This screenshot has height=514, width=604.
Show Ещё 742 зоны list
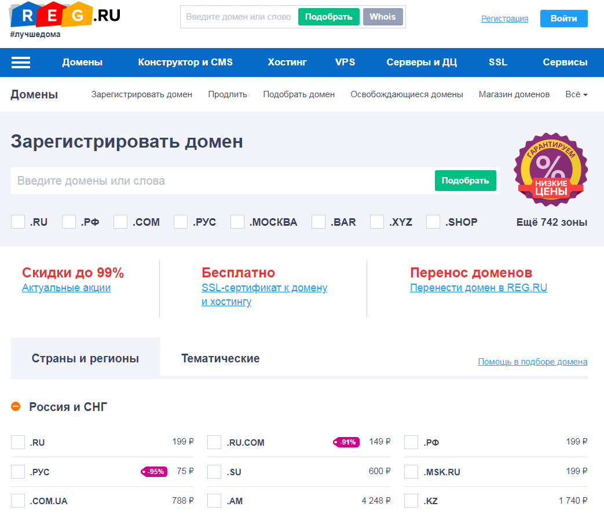(x=552, y=222)
